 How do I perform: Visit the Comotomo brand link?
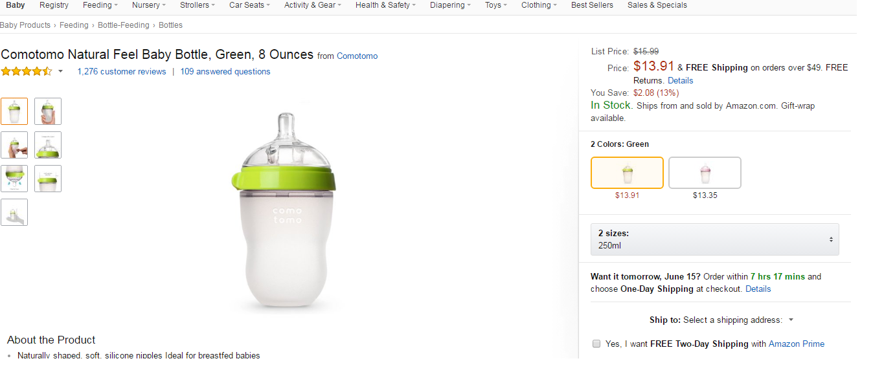[x=357, y=56]
